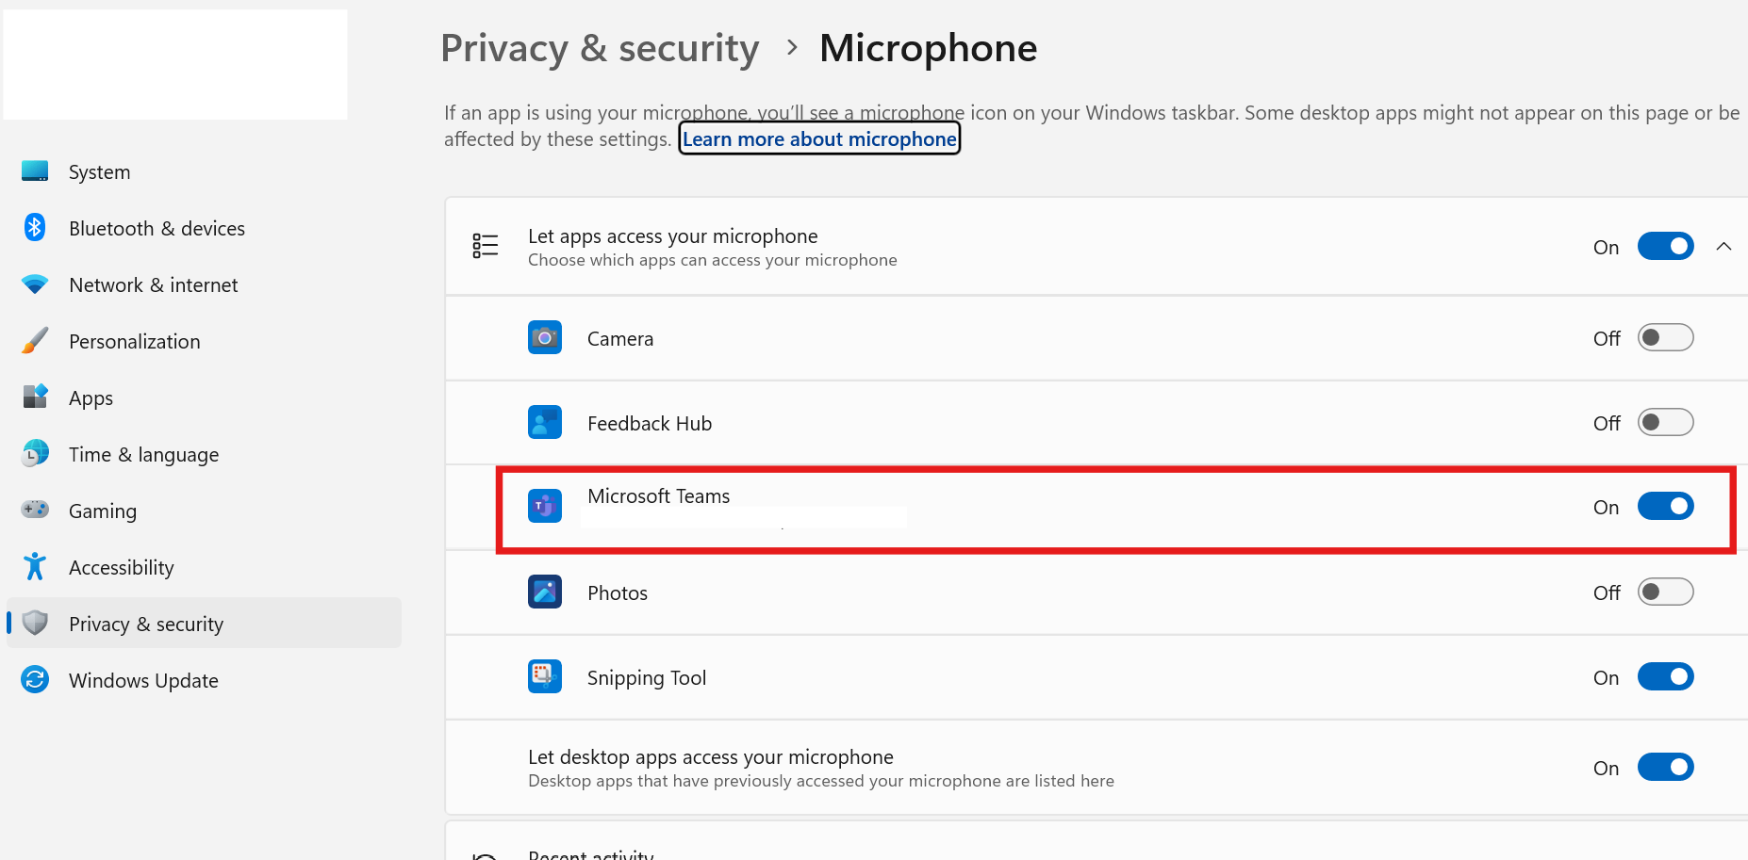Click the Snipping Tool app icon
Screen dimensions: 1748x860
coord(545,677)
